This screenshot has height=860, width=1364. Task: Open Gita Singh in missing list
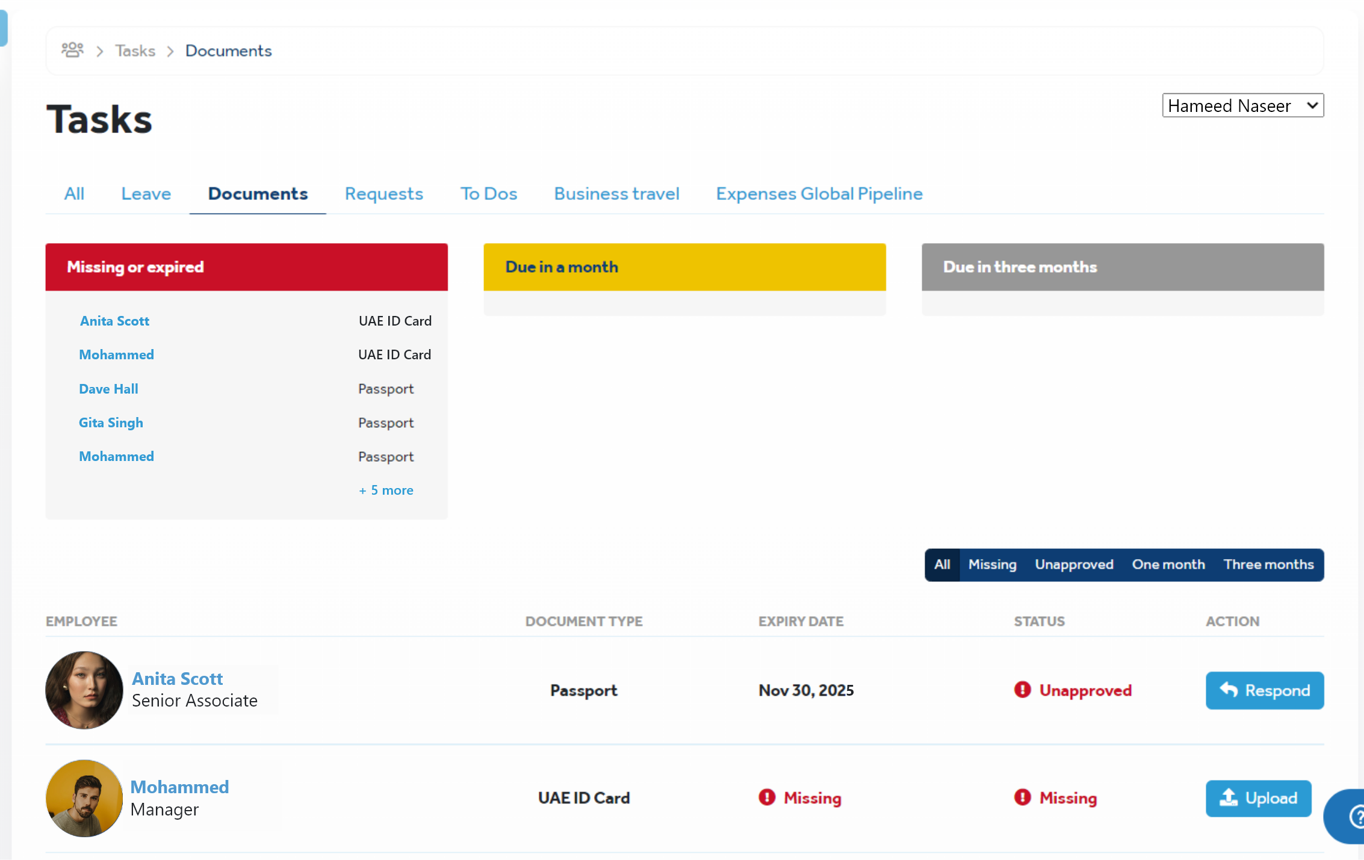(x=111, y=422)
